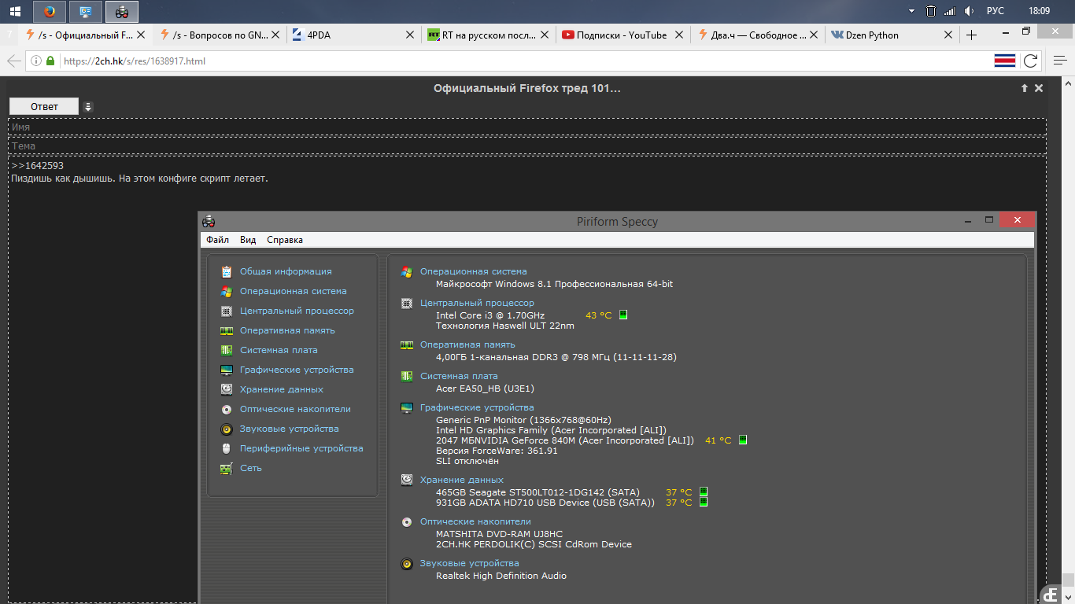Switch to the 4PDA tab
Image resolution: width=1075 pixels, height=604 pixels.
[x=353, y=35]
